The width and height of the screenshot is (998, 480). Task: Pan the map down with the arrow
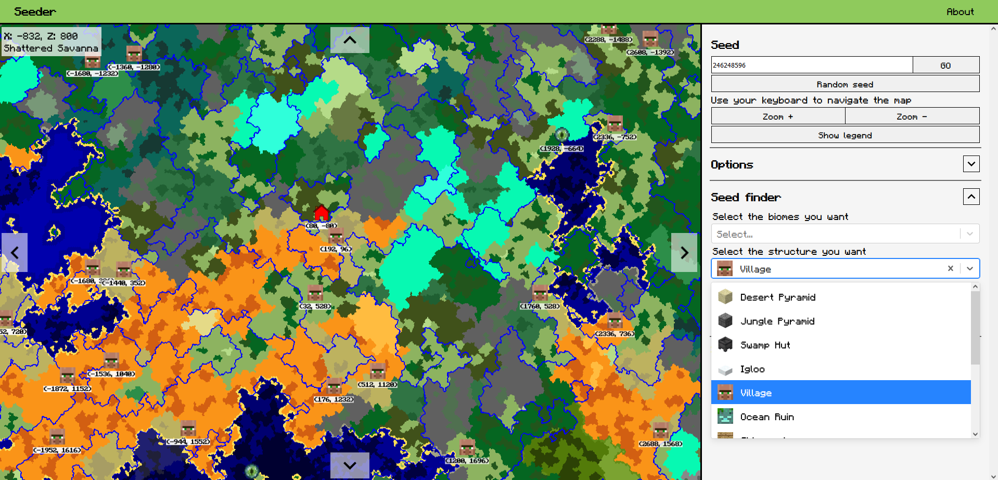[350, 465]
